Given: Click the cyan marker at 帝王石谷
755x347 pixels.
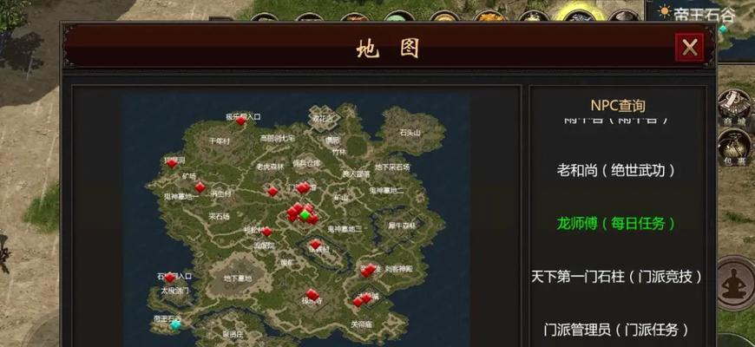Looking at the screenshot, I should coord(176,324).
